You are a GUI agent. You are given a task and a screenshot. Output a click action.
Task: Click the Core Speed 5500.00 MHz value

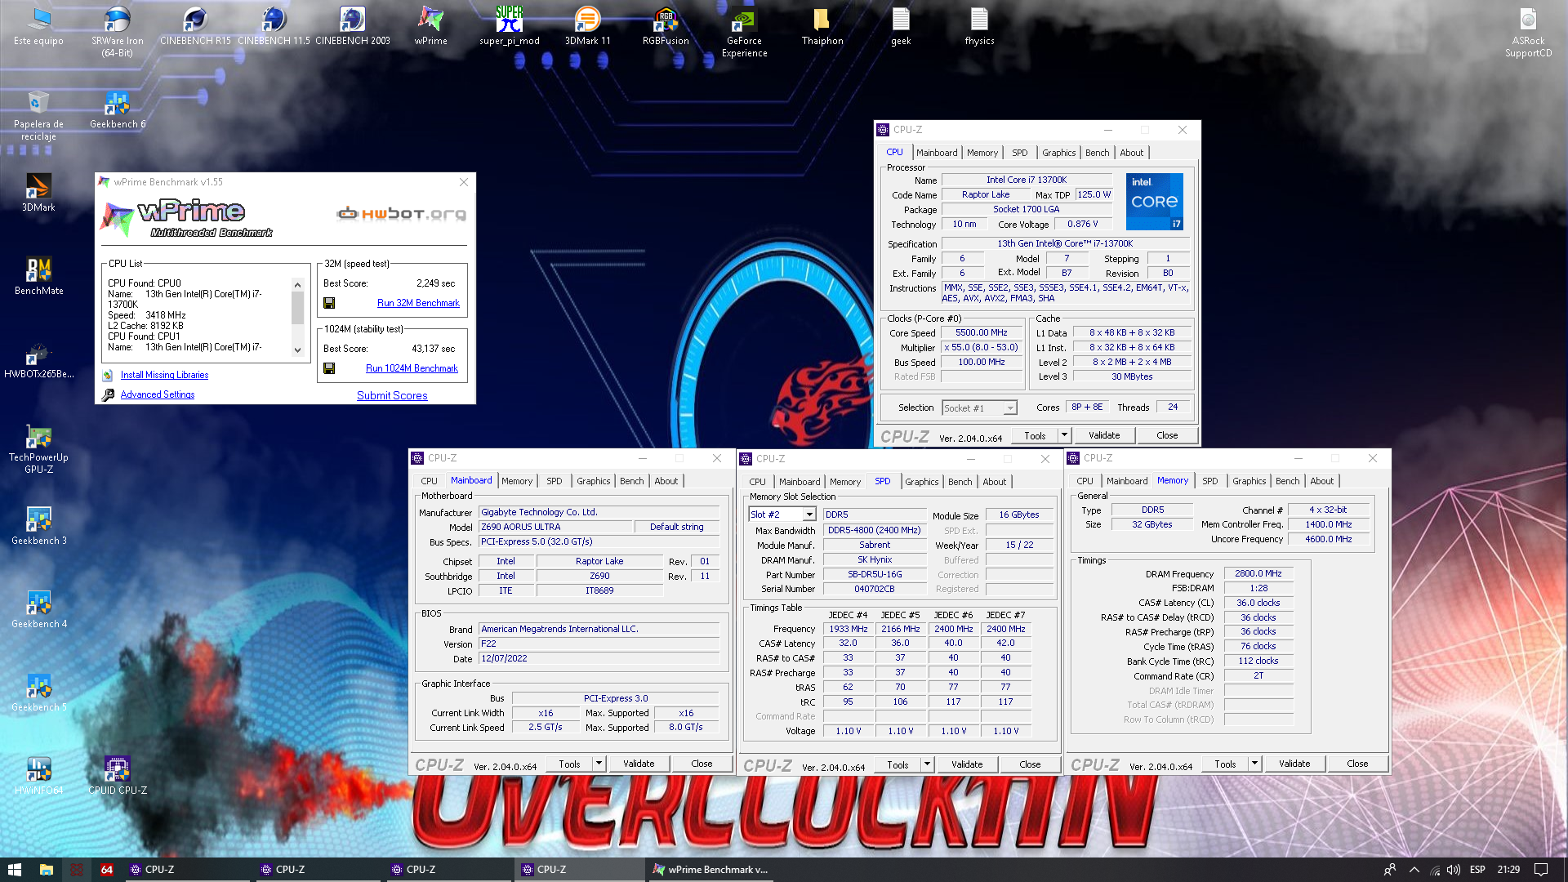(x=981, y=332)
